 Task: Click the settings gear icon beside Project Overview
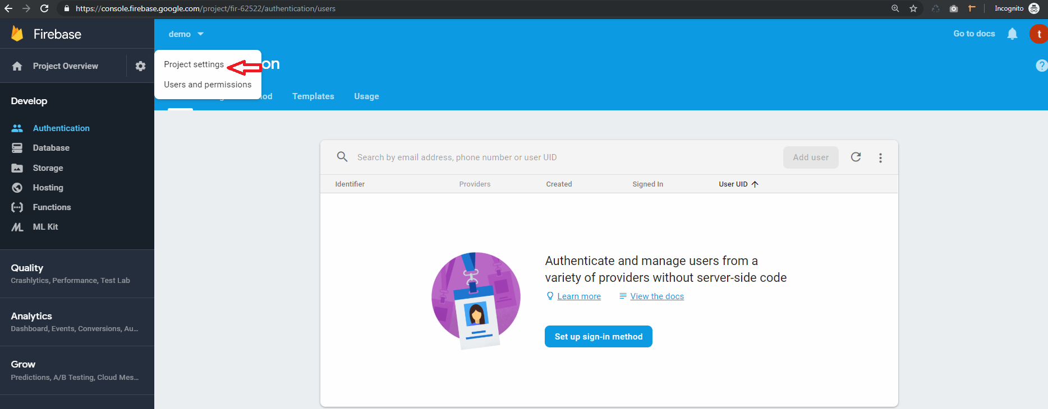tap(140, 66)
